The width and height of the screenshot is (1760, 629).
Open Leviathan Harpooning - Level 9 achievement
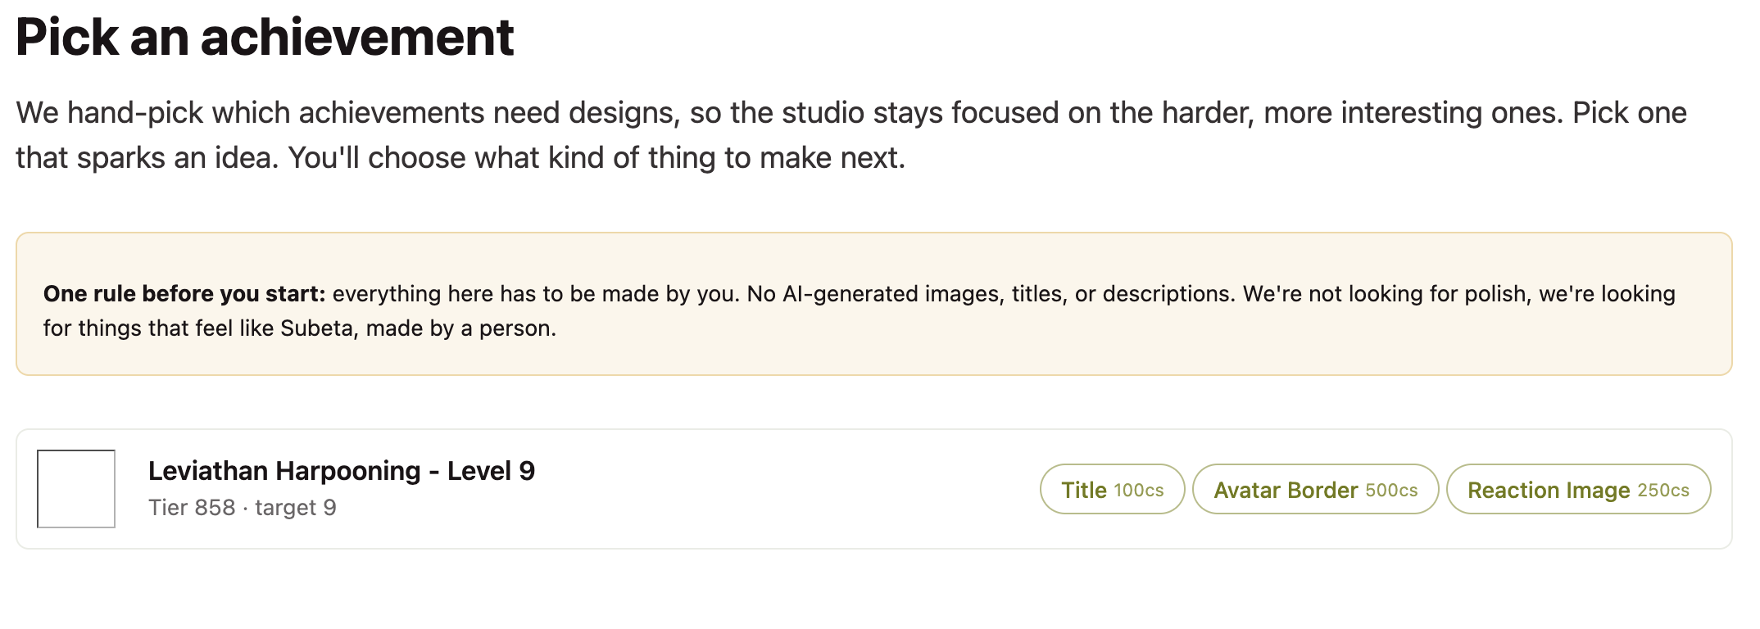click(x=342, y=471)
